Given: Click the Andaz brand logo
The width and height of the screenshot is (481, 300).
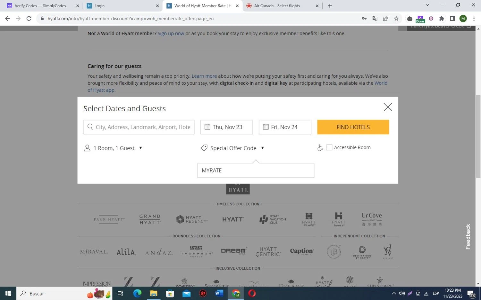Looking at the screenshot, I should (159, 252).
